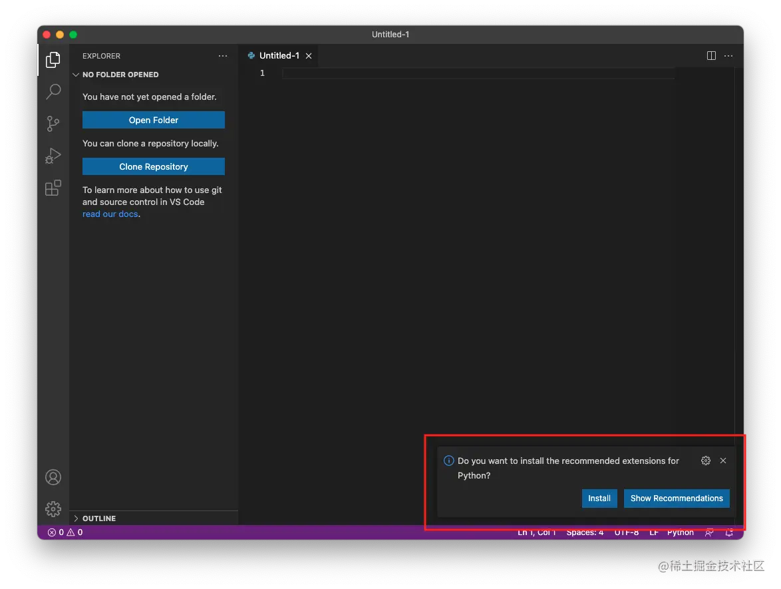The height and width of the screenshot is (589, 781).
Task: Open notifications bell in status bar
Action: click(x=729, y=532)
